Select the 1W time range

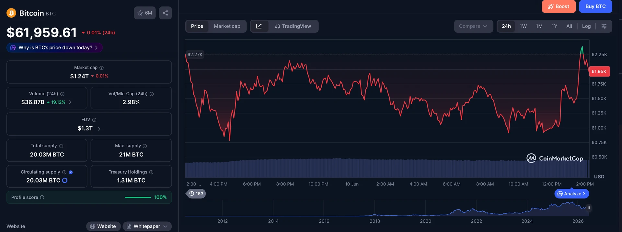(523, 26)
